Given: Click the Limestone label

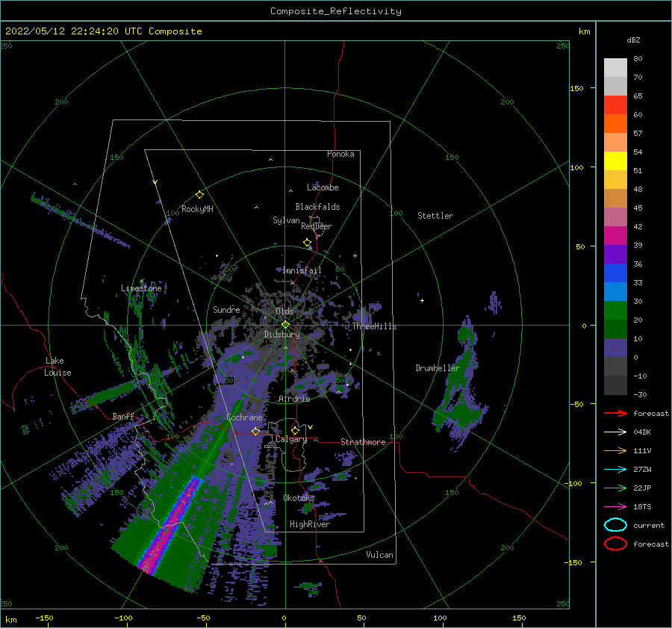Looking at the screenshot, I should pyautogui.click(x=141, y=288).
